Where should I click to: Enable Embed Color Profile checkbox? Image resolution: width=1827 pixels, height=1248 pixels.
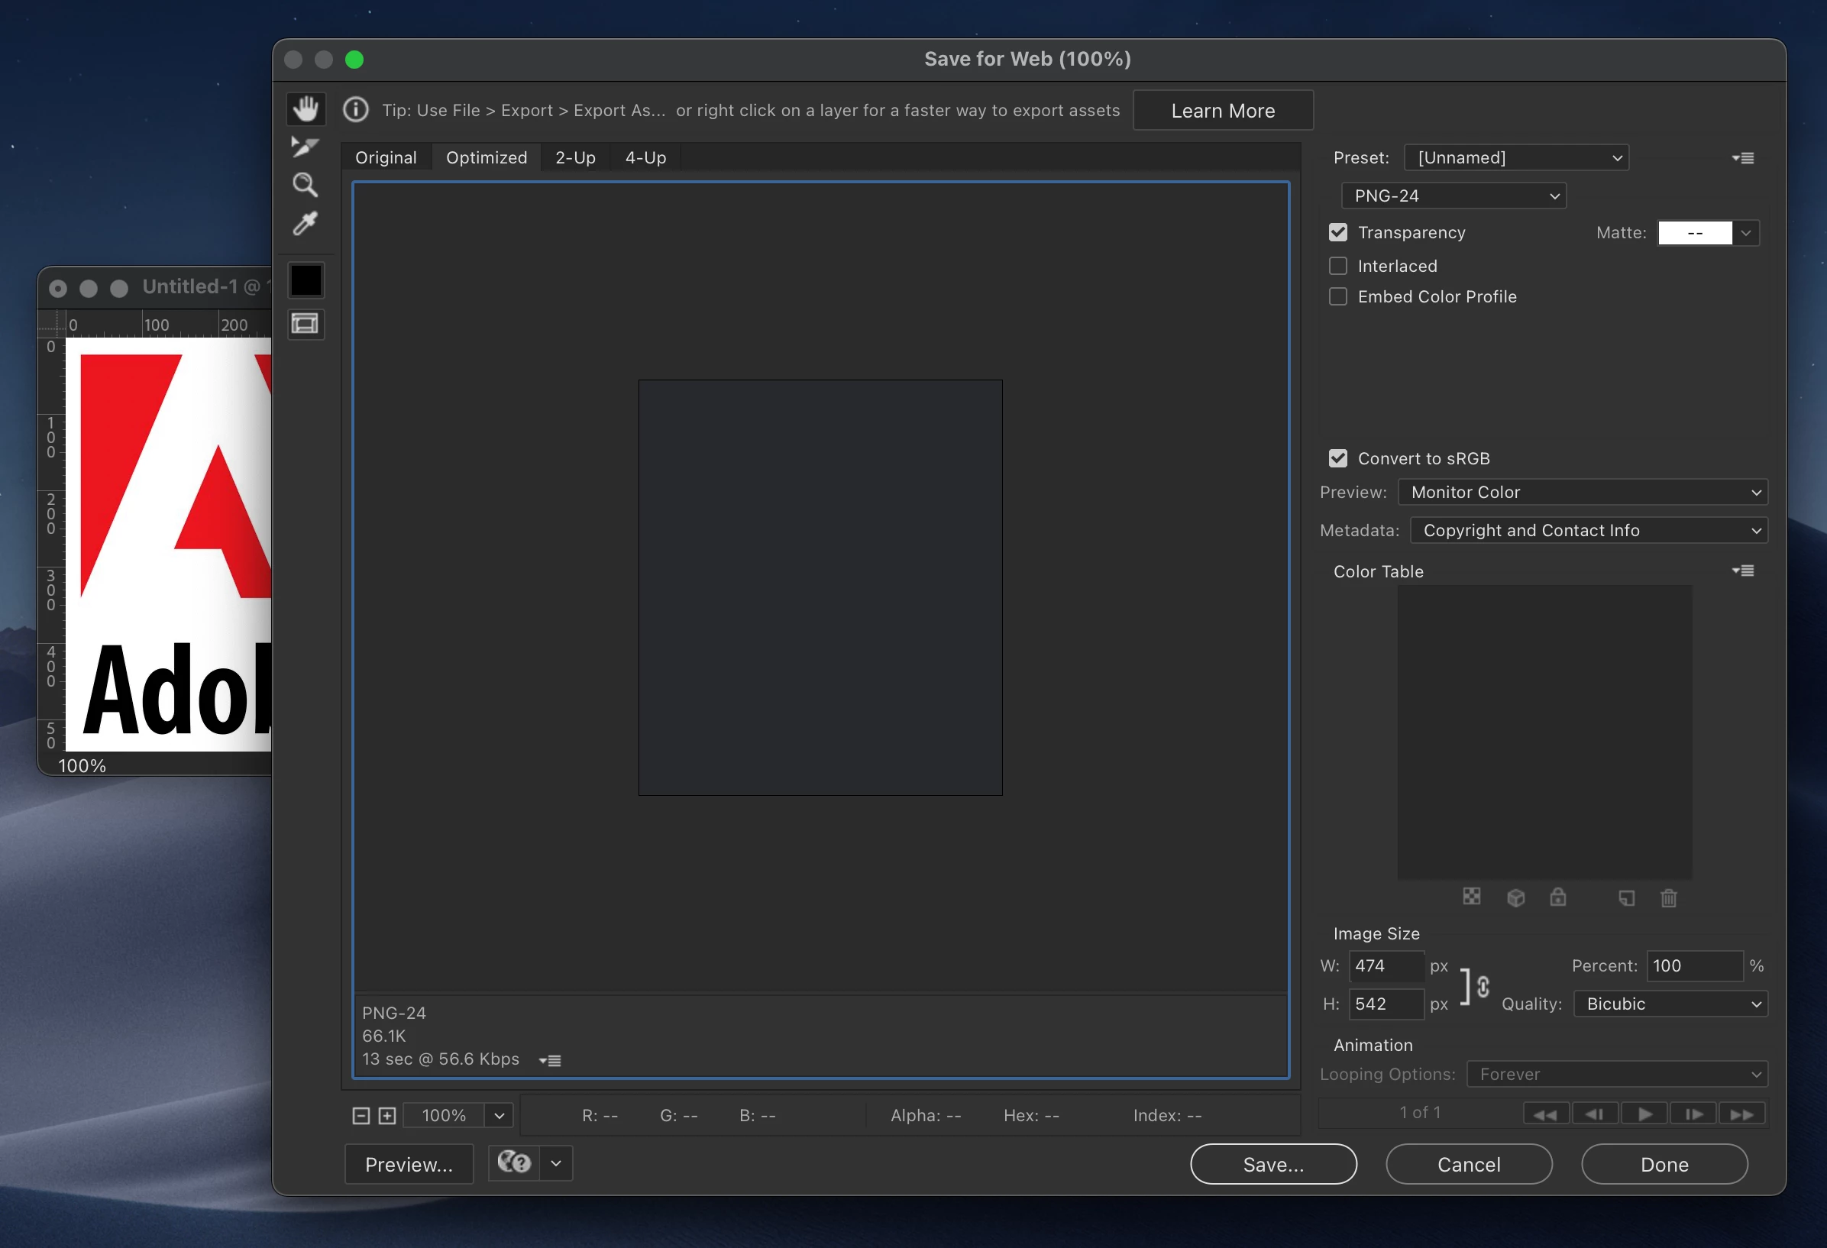pyautogui.click(x=1338, y=297)
